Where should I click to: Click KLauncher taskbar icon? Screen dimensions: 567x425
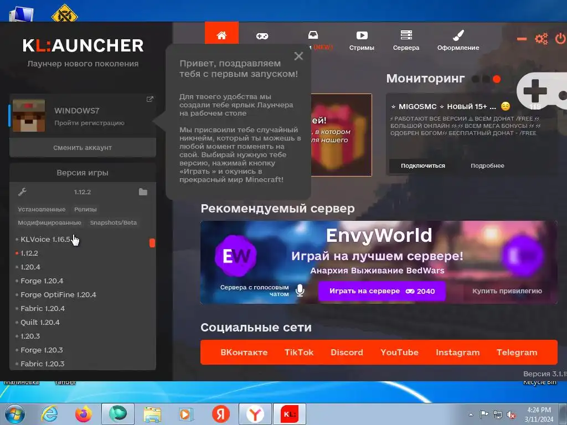290,414
